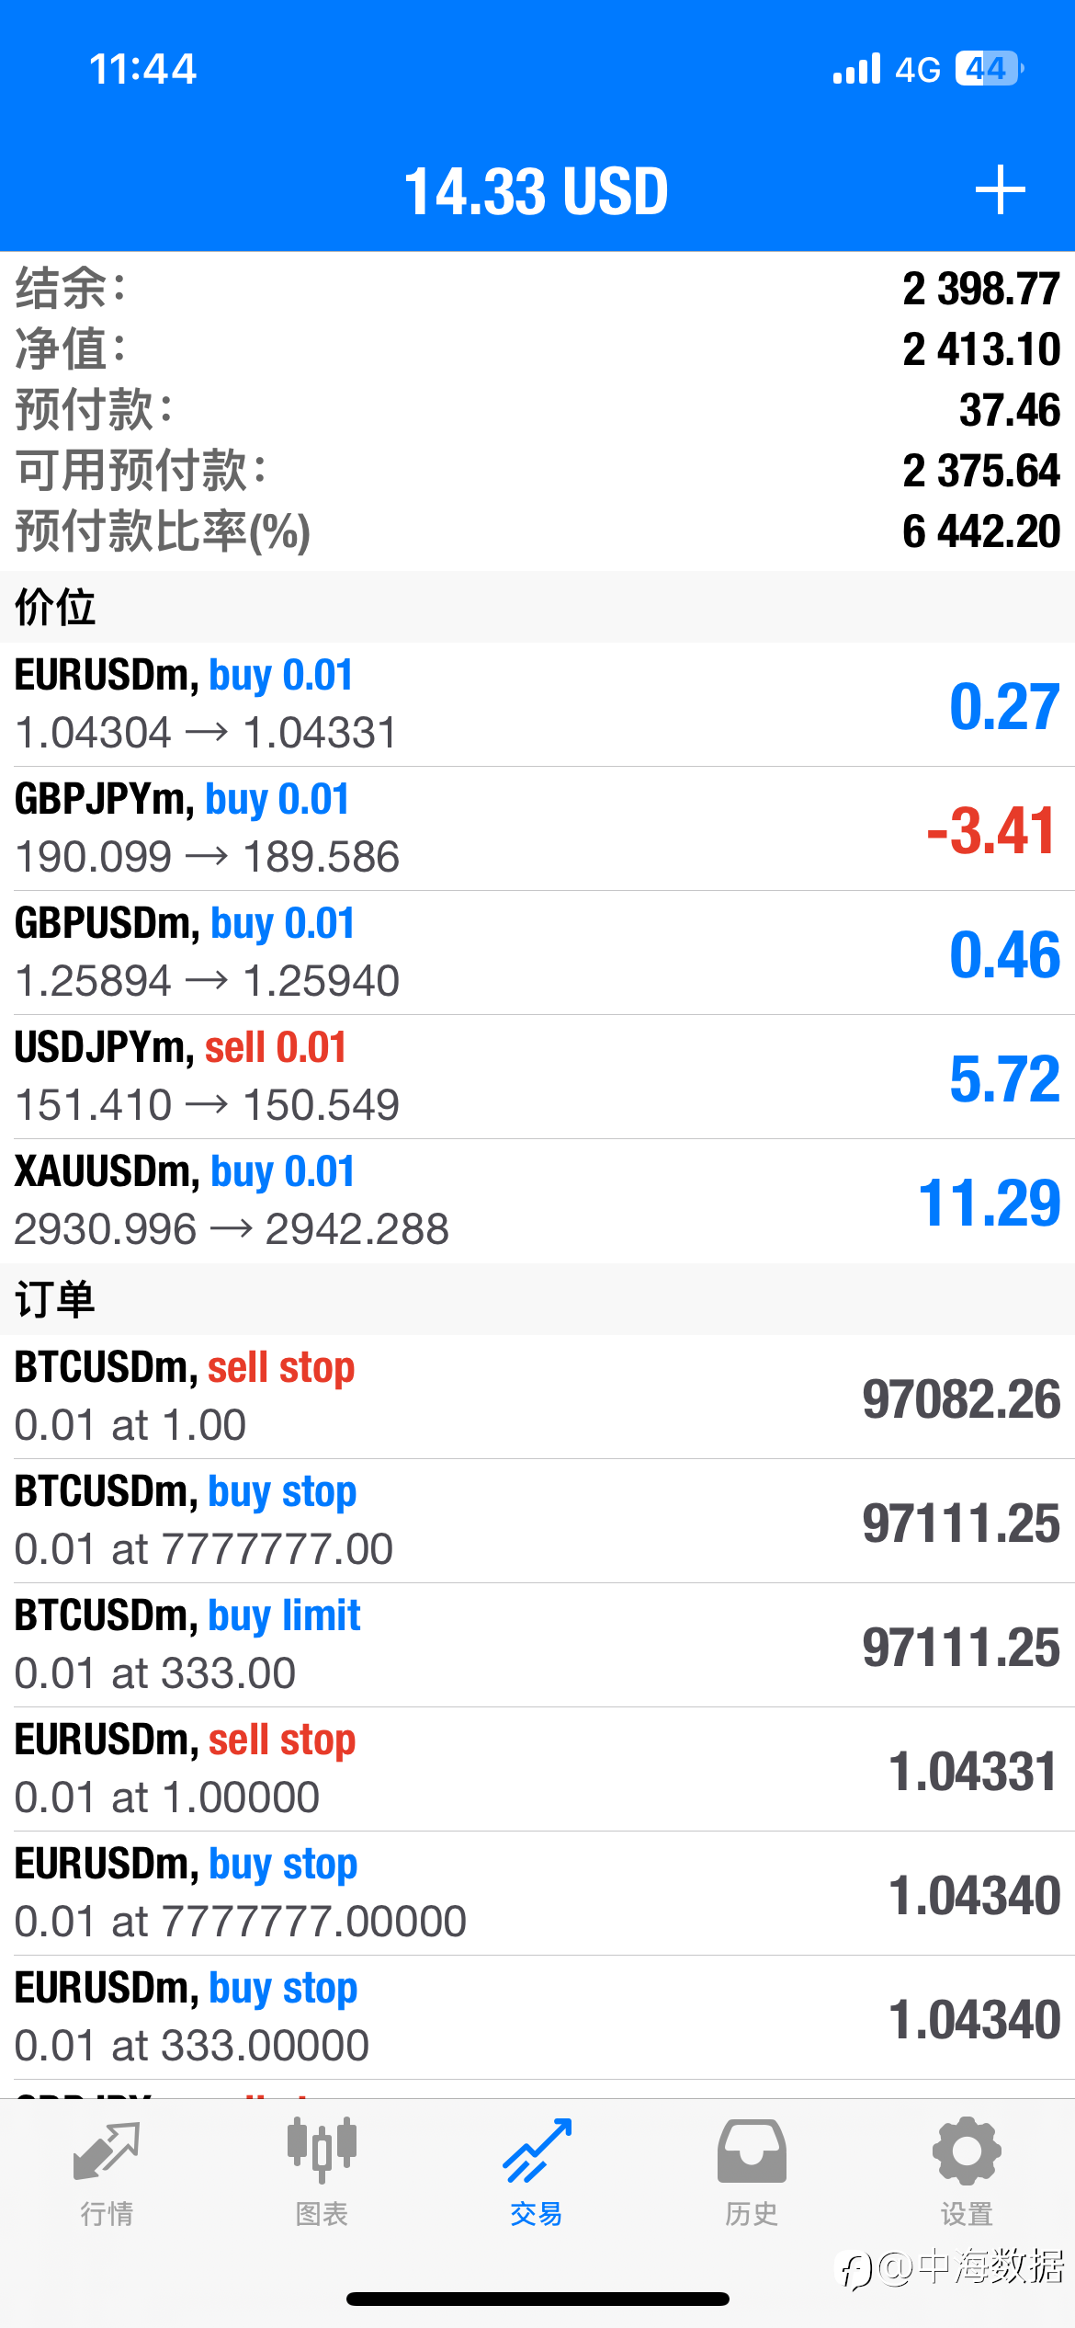Image resolution: width=1075 pixels, height=2328 pixels.
Task: Open EURUSDm buy stop at 333.00000
Action: tap(537, 2017)
